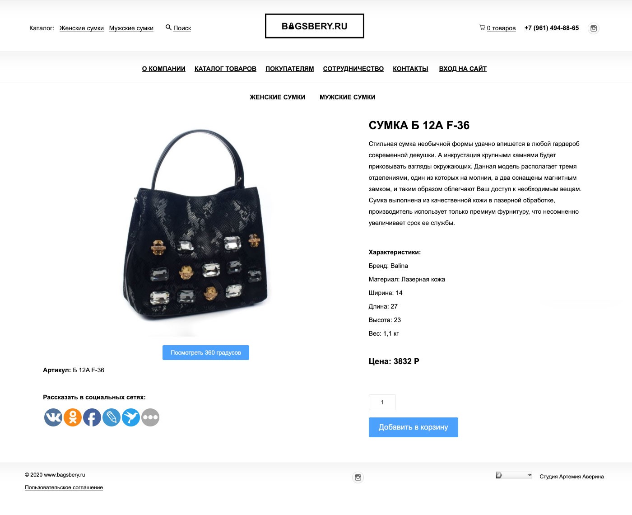Click the 'Посмотреть 360 градусов' button
632x515 pixels.
click(x=206, y=353)
